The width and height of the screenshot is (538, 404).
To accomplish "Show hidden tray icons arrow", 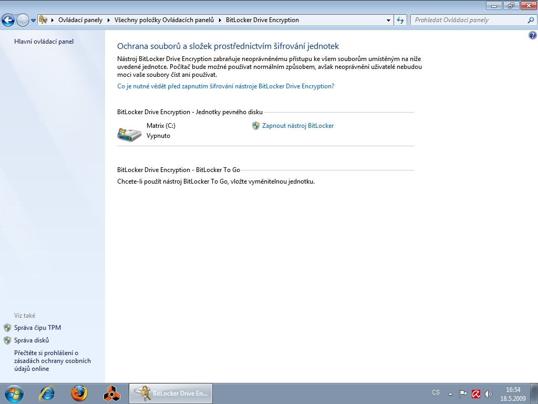I will [450, 394].
